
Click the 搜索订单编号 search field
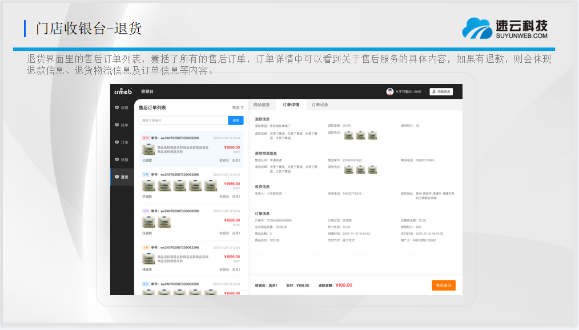pyautogui.click(x=183, y=120)
